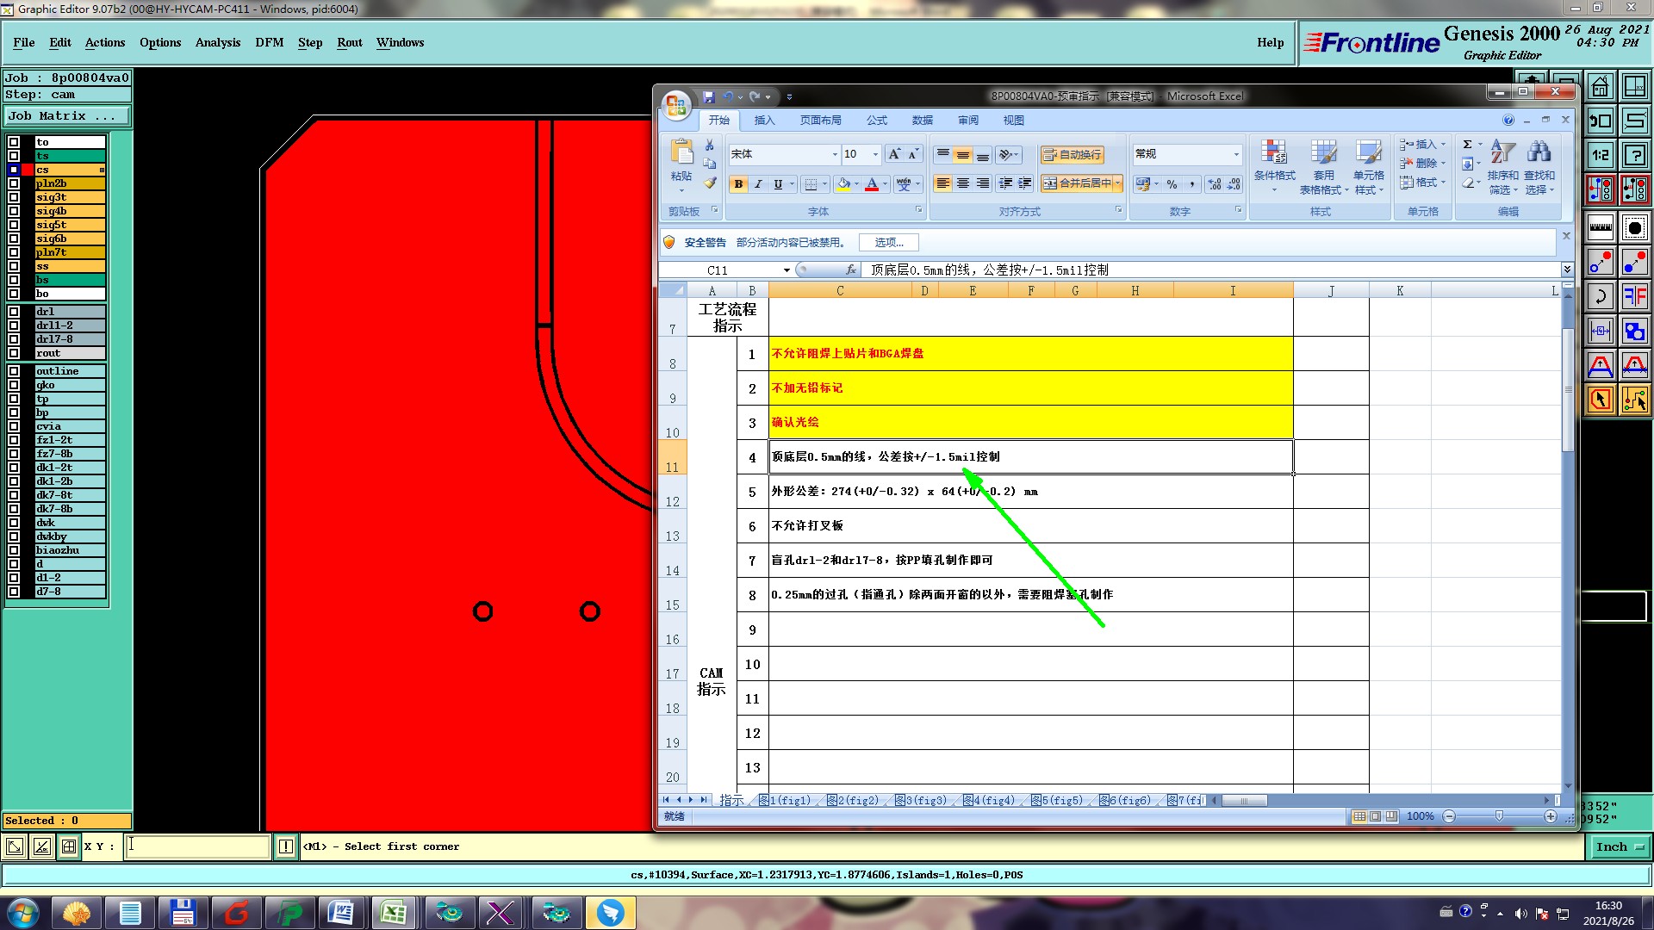Toggle the checkbox for layer drl

point(14,312)
